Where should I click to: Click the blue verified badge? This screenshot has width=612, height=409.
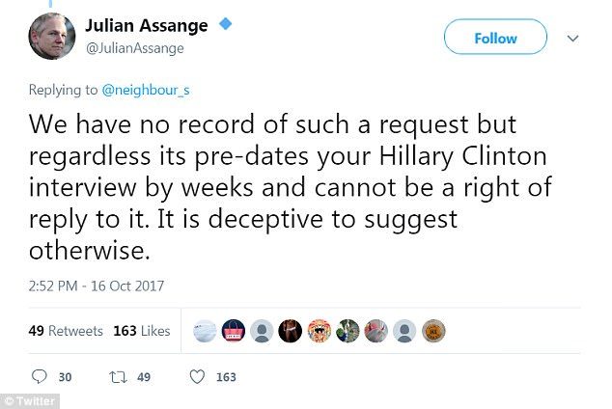[x=225, y=24]
